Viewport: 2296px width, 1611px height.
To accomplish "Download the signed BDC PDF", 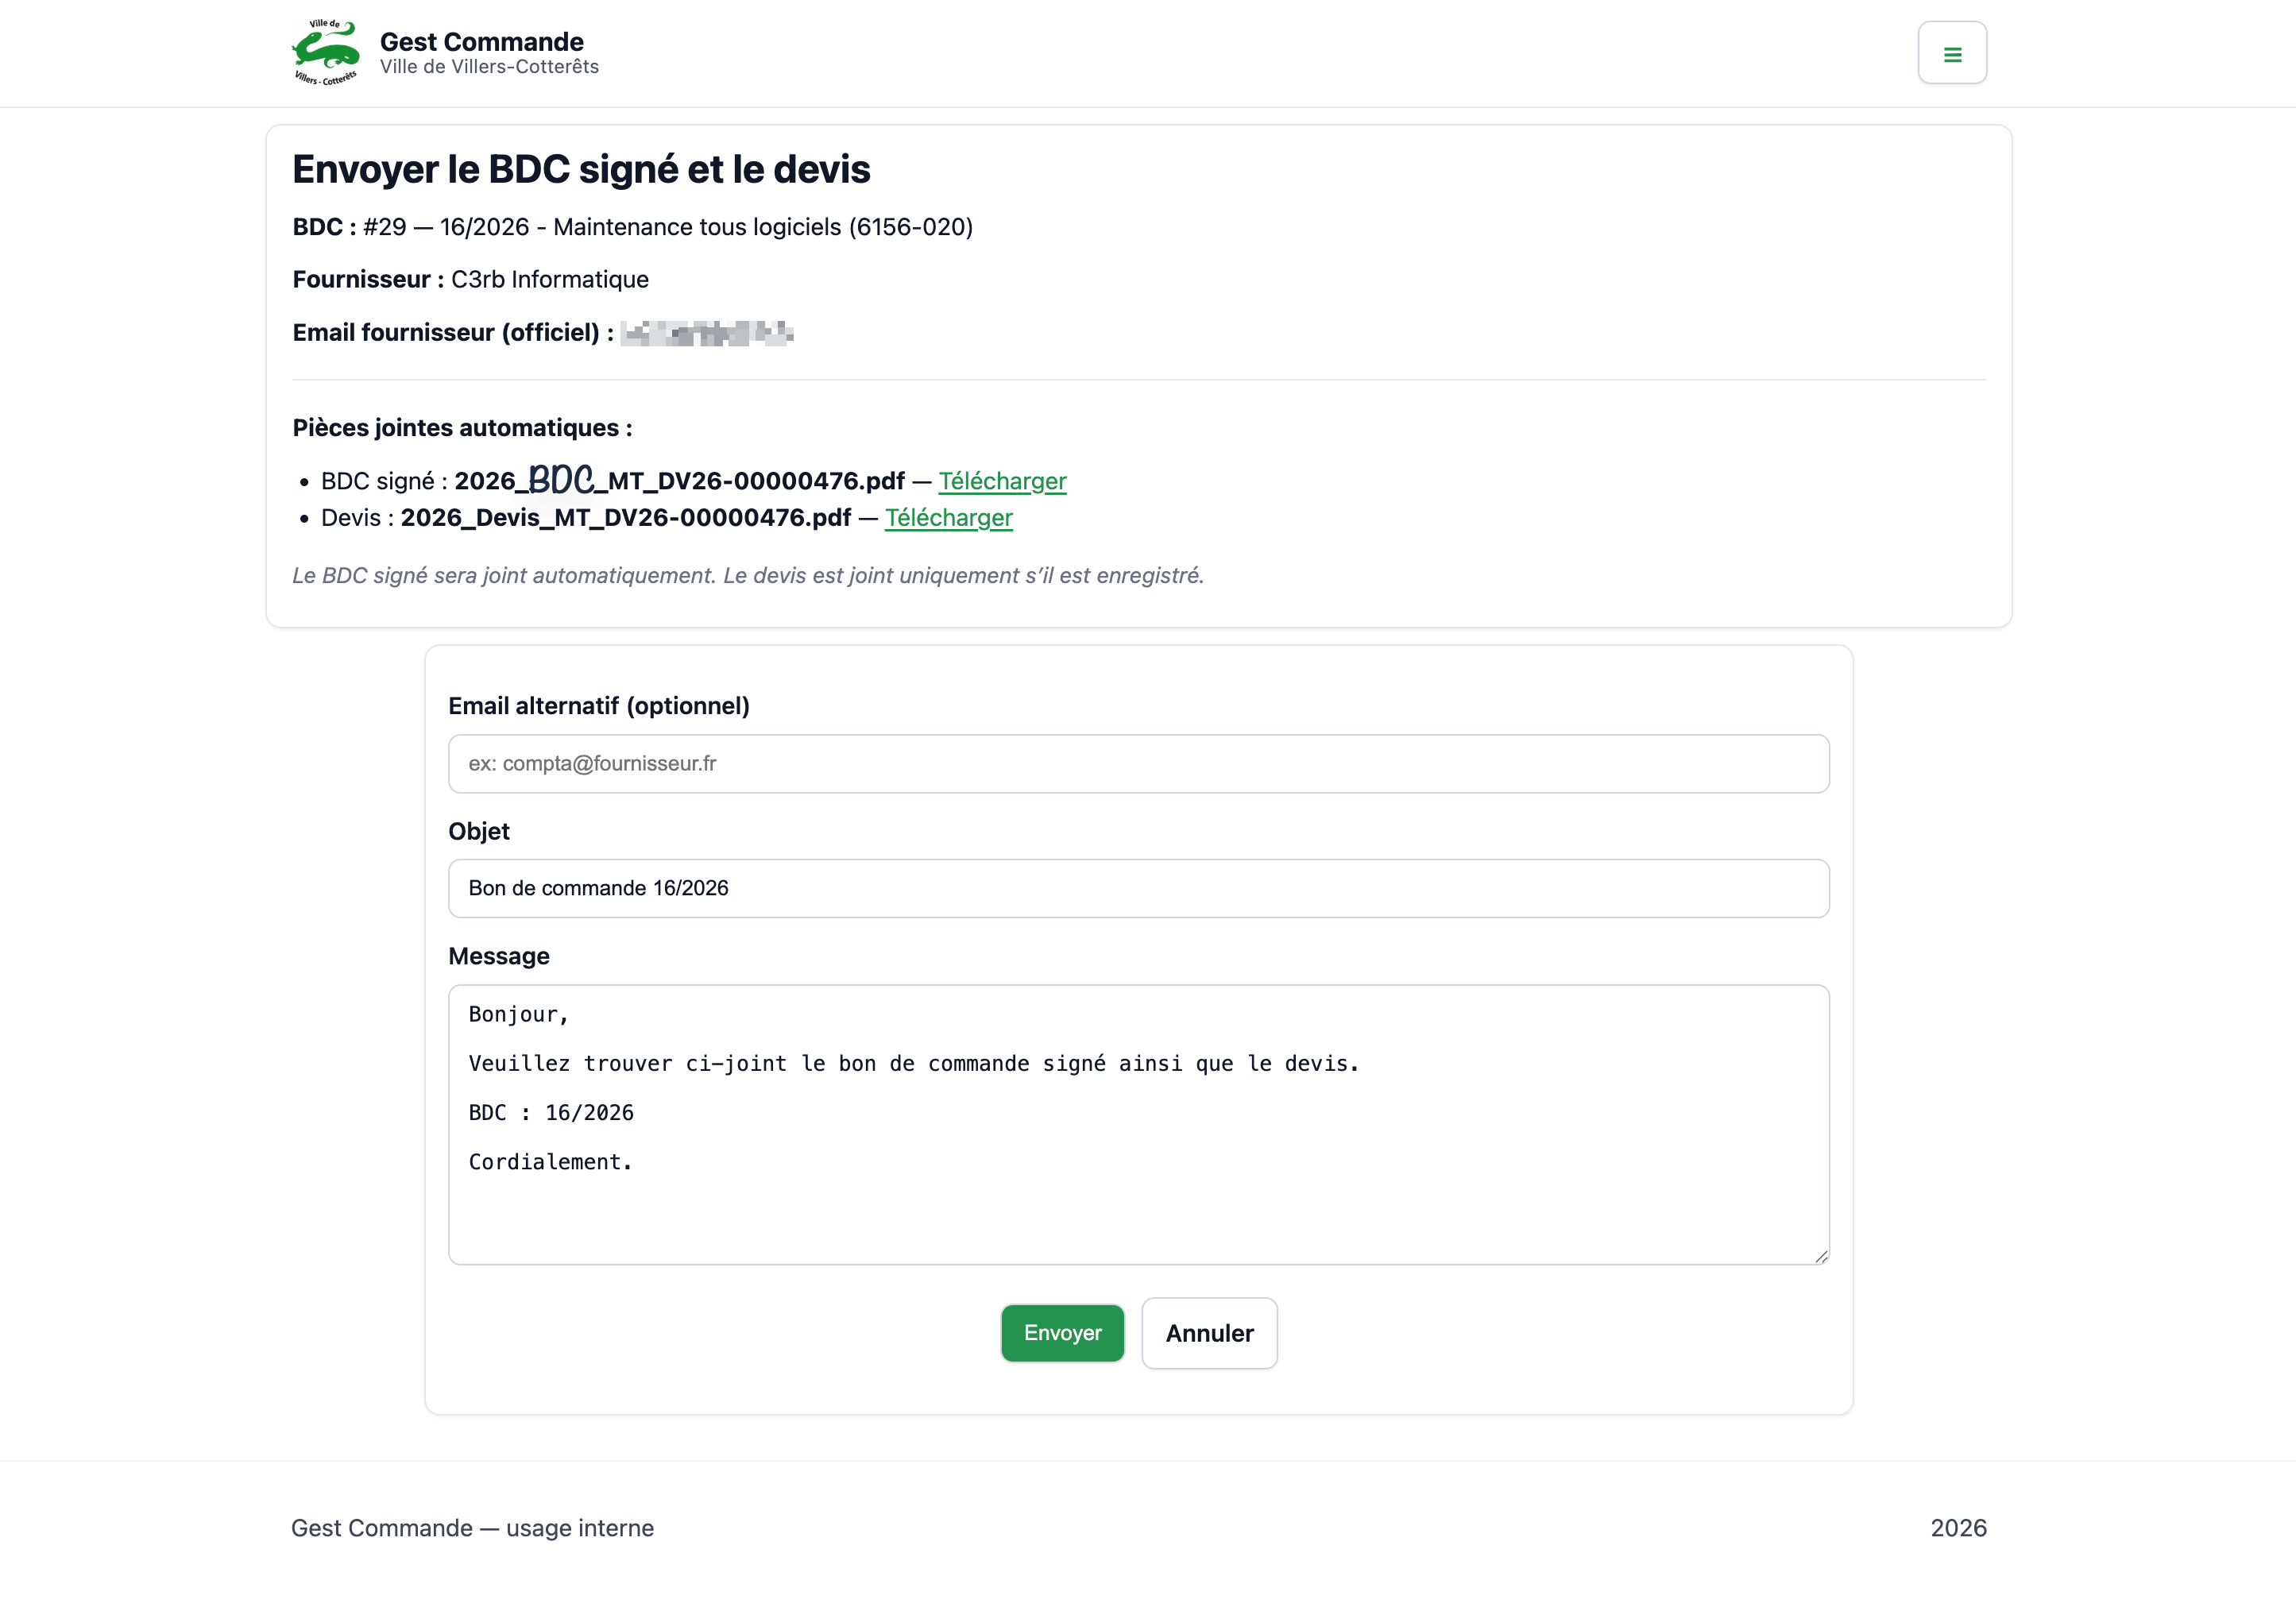I will click(1002, 481).
